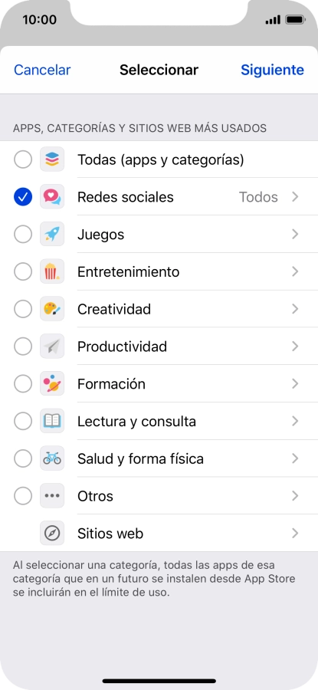Image resolution: width=318 pixels, height=690 pixels.
Task: Tap the Juegos rocket icon
Action: pos(52,234)
